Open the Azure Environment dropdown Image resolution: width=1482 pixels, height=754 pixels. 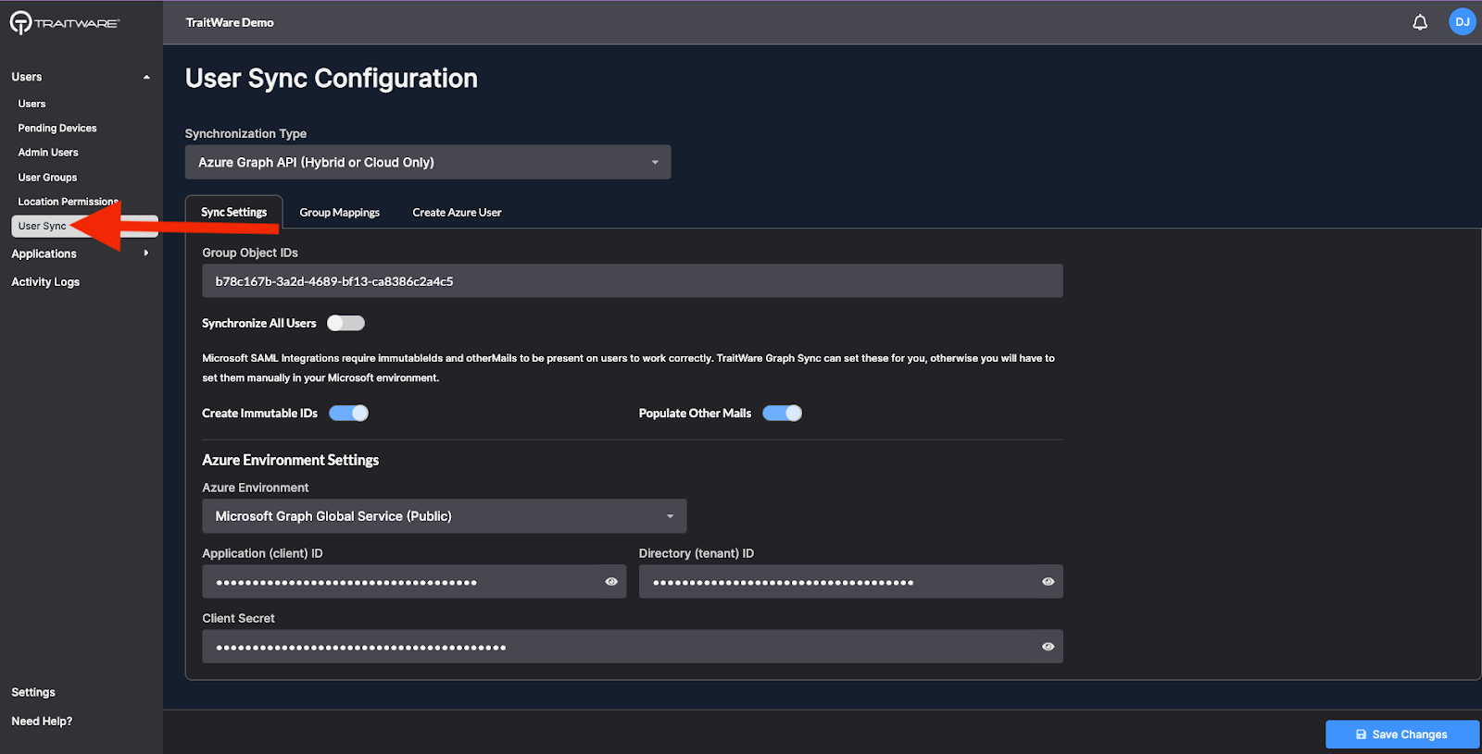445,516
